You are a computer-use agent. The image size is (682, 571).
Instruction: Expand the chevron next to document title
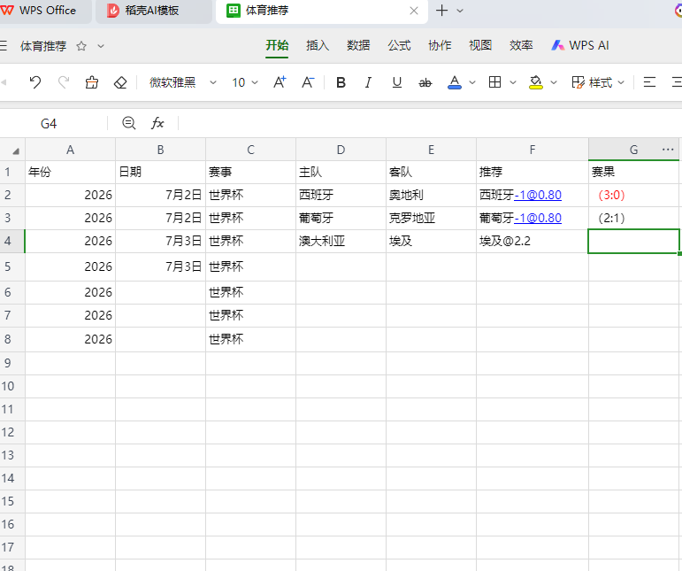click(x=101, y=46)
